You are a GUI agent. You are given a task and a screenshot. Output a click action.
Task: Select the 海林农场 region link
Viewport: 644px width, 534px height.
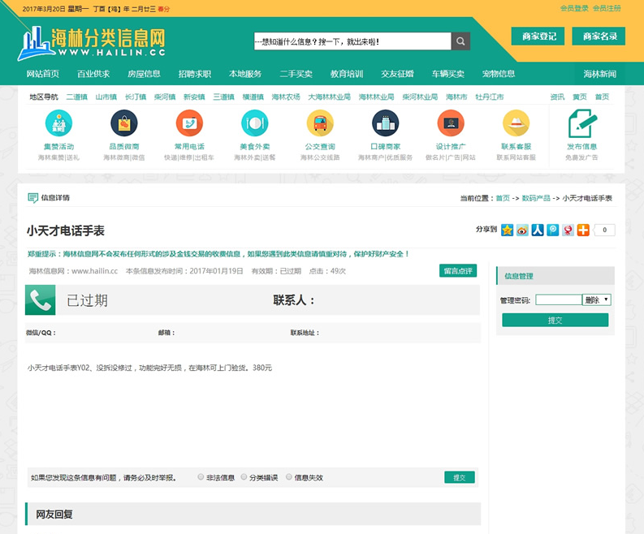point(286,97)
